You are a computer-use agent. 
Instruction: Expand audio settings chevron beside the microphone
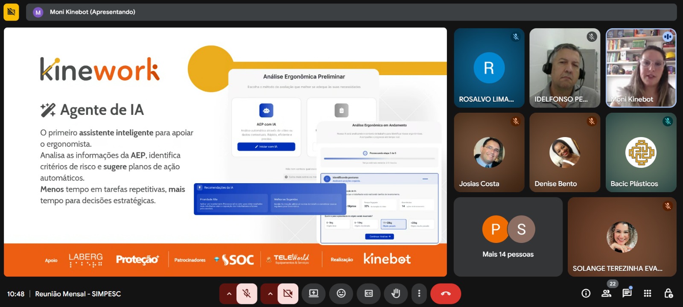pos(229,293)
